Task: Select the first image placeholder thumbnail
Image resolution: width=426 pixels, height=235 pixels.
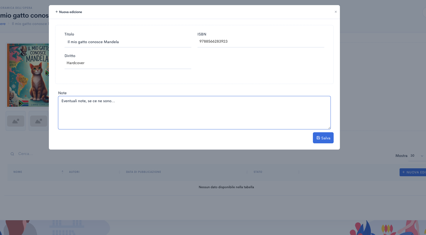Action: pos(16,121)
